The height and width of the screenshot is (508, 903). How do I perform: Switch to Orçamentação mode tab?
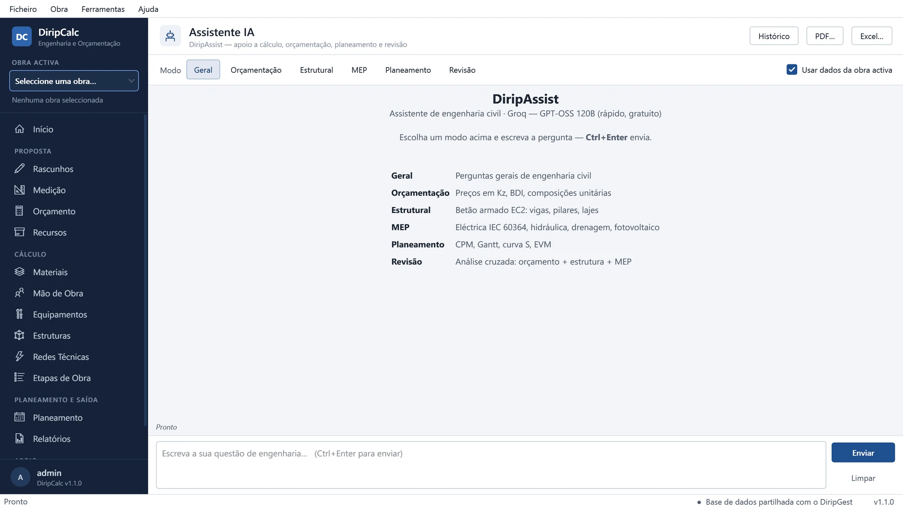(256, 70)
